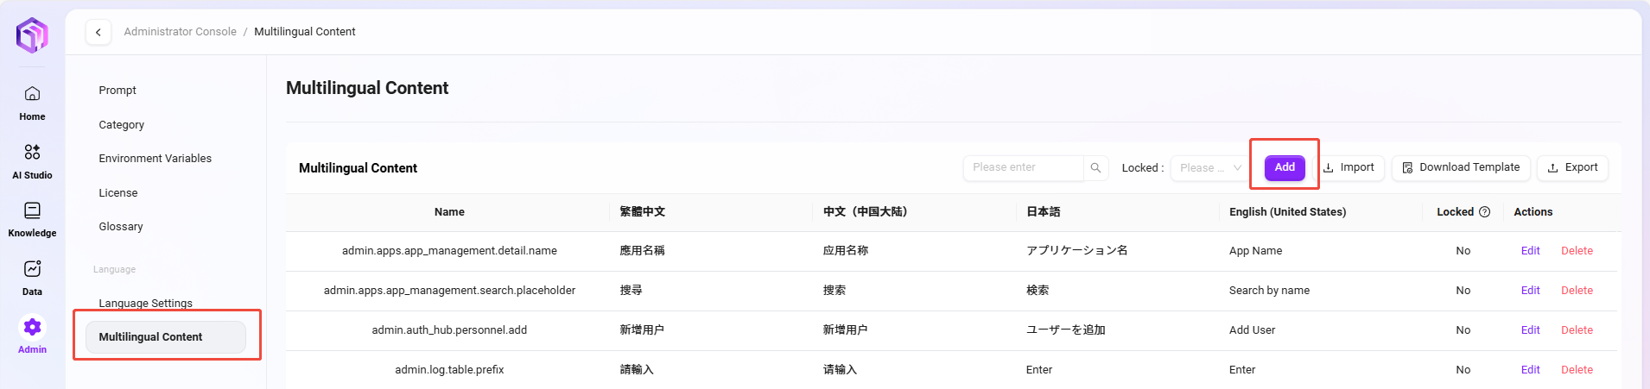Select the Admin gear icon
This screenshot has height=389, width=1650.
(x=32, y=328)
